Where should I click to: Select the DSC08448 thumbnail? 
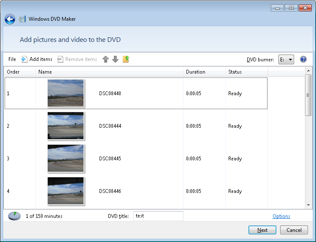pos(65,93)
